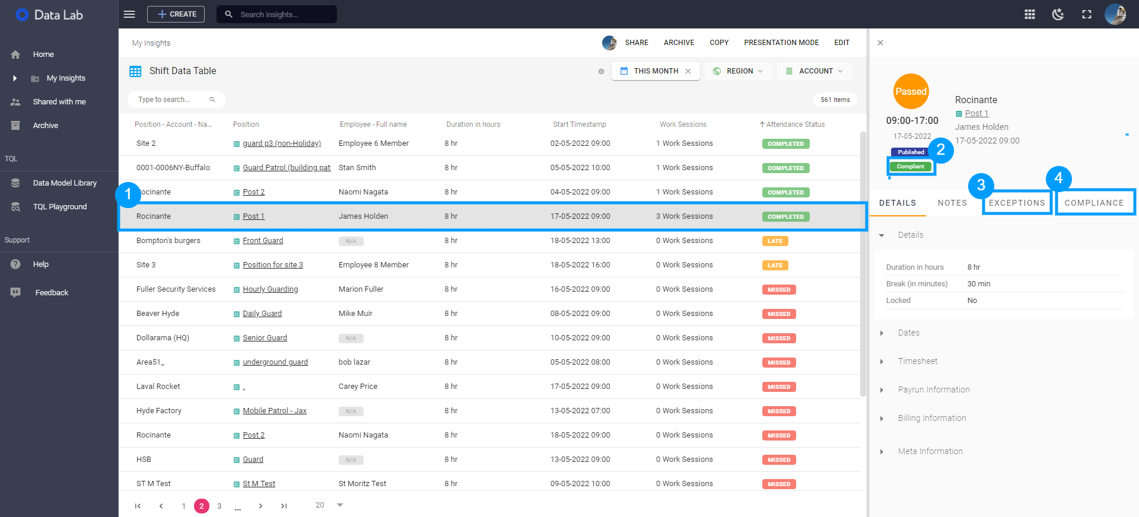Open the hamburger navigation menu
This screenshot has height=517, width=1139.
pyautogui.click(x=129, y=14)
